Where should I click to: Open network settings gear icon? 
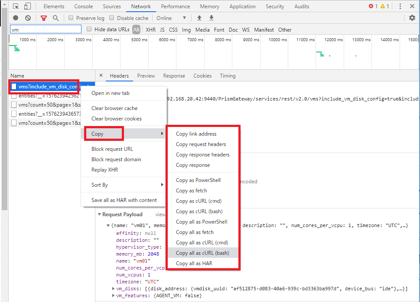[x=412, y=18]
